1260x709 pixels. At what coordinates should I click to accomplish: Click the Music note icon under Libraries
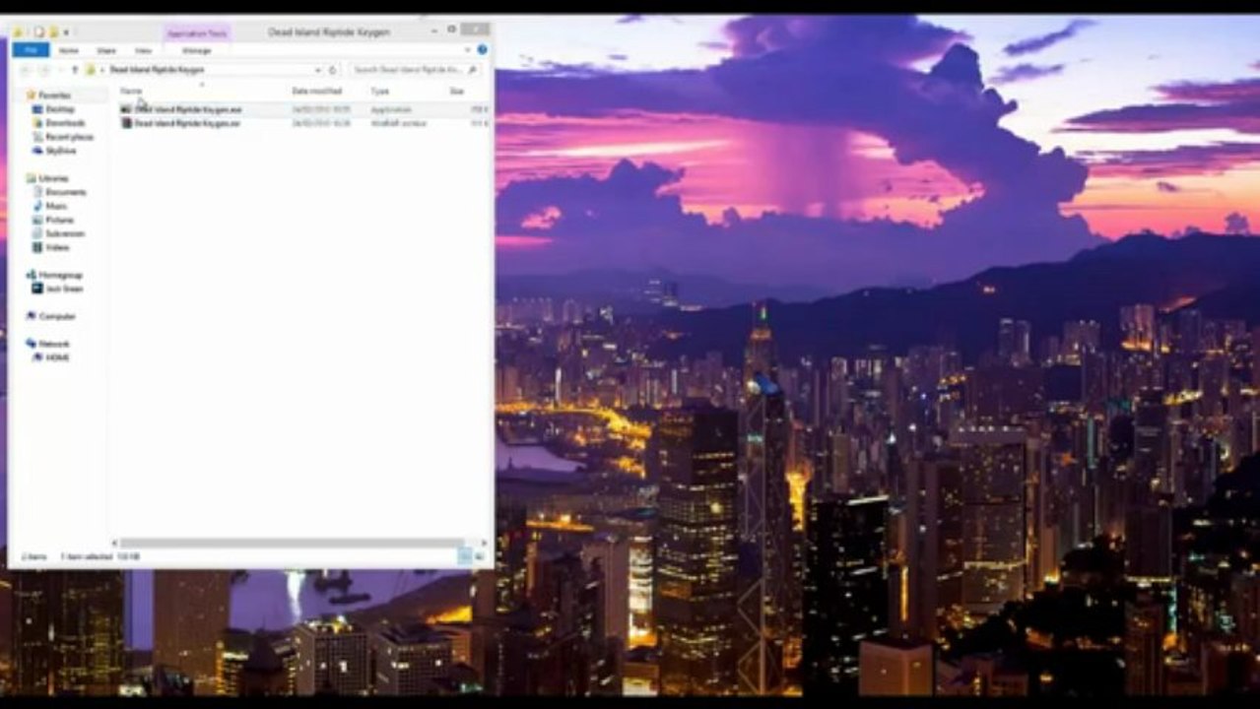pos(37,206)
